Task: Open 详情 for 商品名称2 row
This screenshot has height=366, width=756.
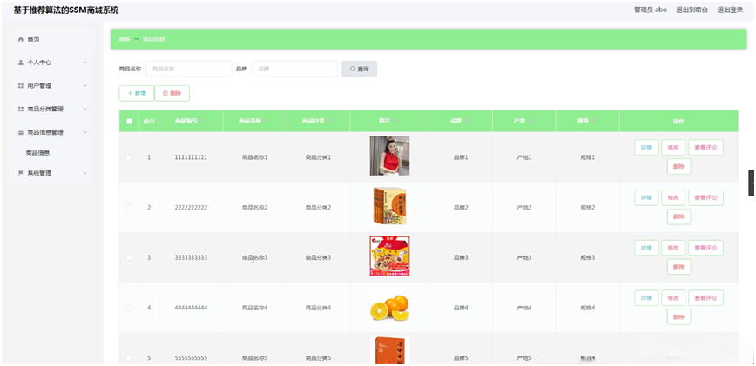Action: click(x=646, y=197)
